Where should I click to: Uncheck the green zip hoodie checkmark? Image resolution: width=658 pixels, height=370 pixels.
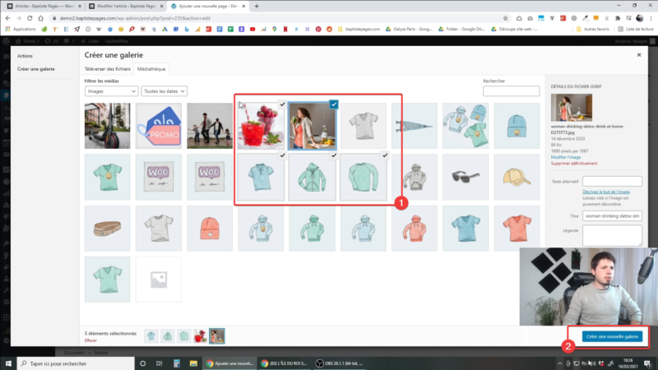pyautogui.click(x=334, y=155)
